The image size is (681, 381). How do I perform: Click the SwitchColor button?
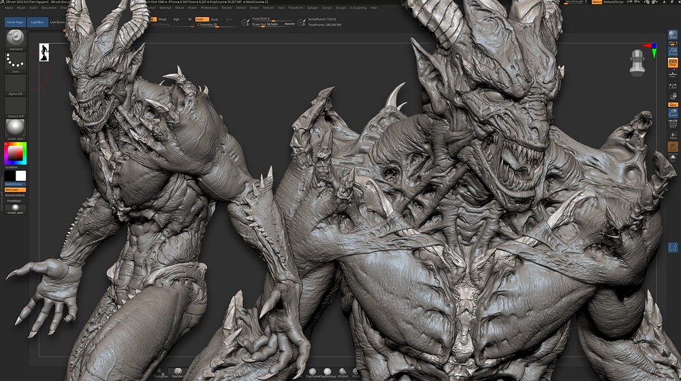click(x=15, y=184)
